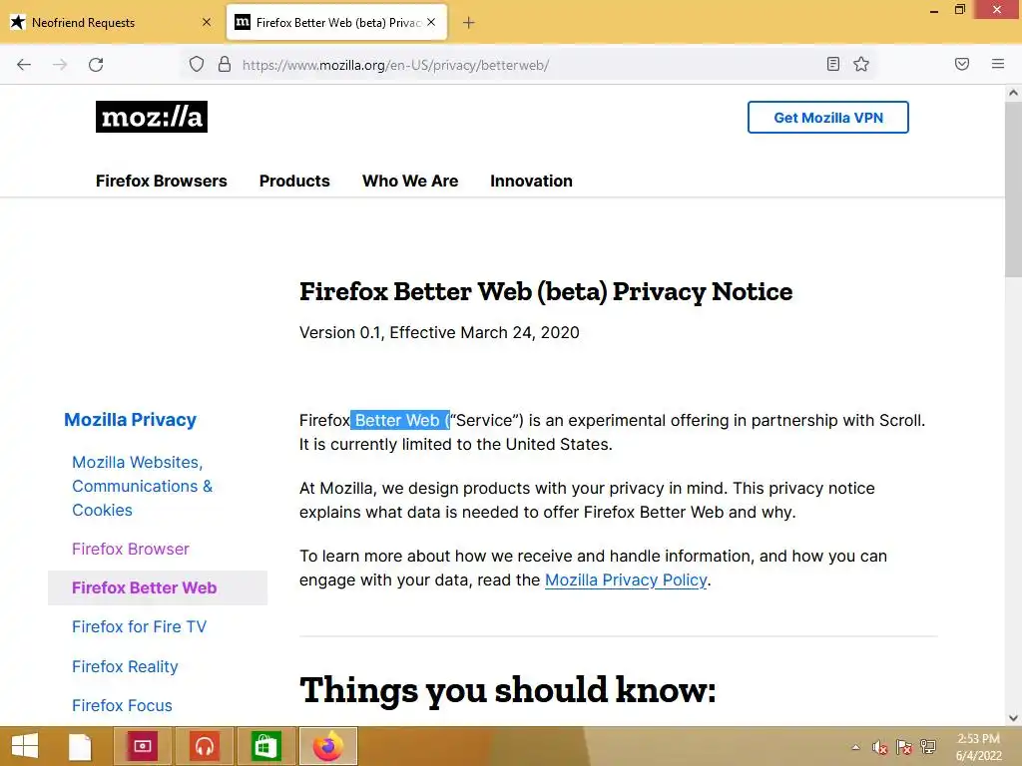Click page scrollbar up arrow

tap(1013, 93)
